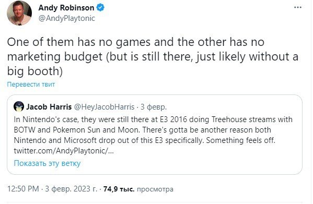
Task: Click 'Перевести твит' to translate
Action: [31, 85]
